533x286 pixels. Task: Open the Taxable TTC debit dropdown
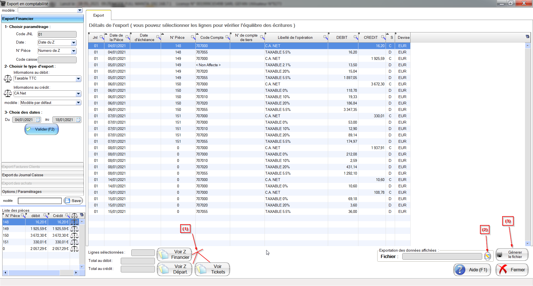point(78,79)
